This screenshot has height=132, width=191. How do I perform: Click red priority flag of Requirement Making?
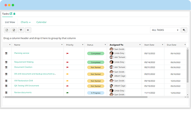67,62
